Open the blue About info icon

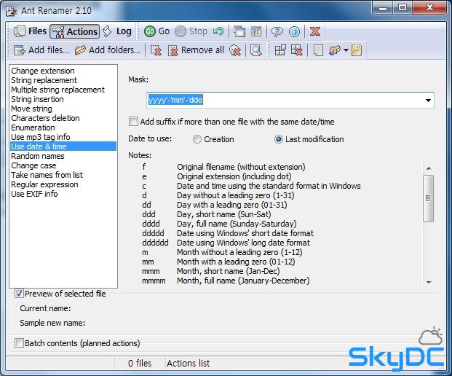(x=294, y=31)
